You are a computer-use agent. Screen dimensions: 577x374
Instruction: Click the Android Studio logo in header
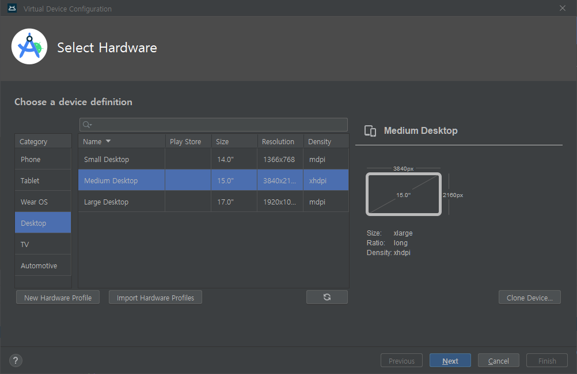29,47
